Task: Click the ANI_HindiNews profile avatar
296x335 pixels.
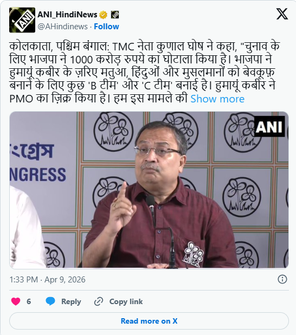Action: click(22, 20)
